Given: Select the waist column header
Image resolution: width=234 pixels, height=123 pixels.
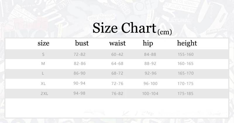Looking at the screenshot, I should 117,43.
